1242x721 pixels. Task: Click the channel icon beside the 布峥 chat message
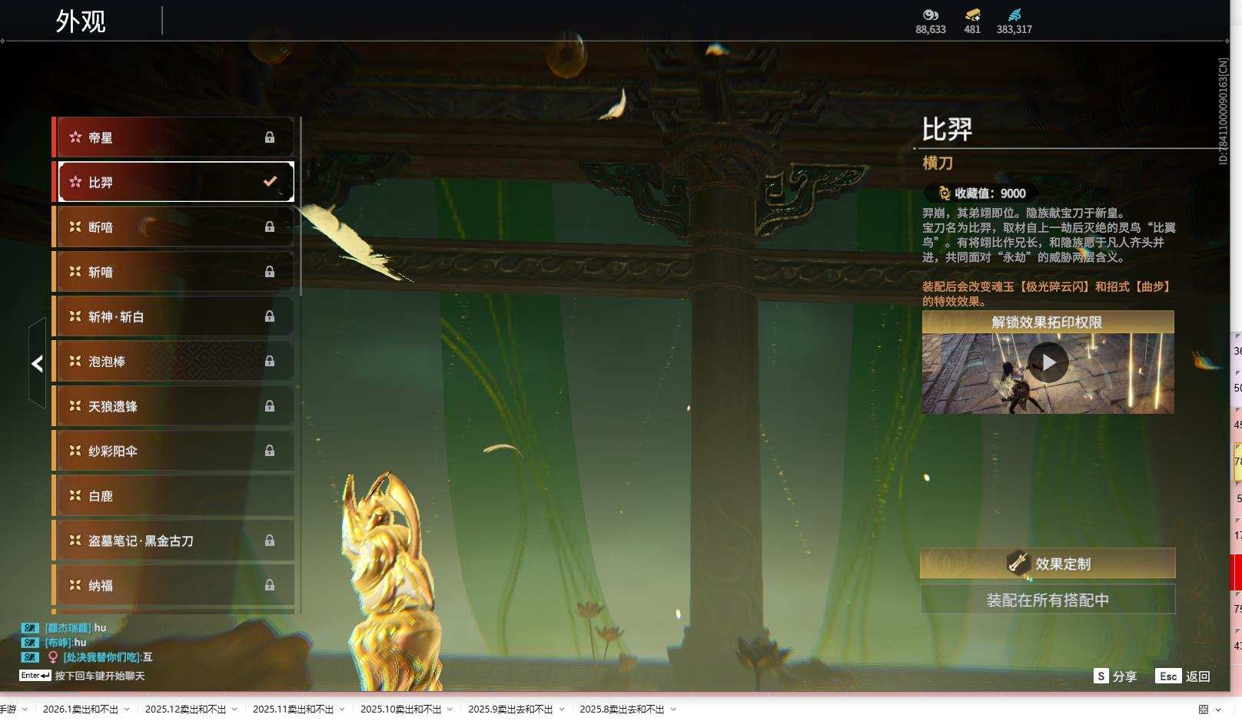[x=30, y=643]
